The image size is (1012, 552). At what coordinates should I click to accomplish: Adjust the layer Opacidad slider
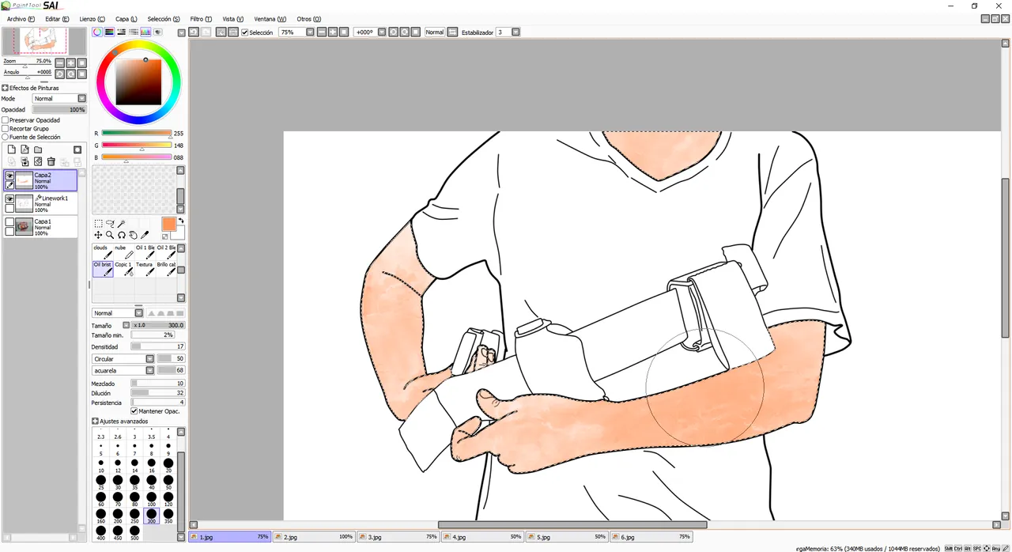pos(59,110)
